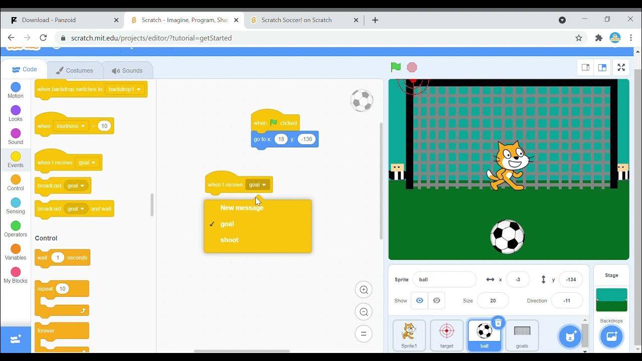Open the Add Extension button
The image size is (642, 361).
coord(16,339)
